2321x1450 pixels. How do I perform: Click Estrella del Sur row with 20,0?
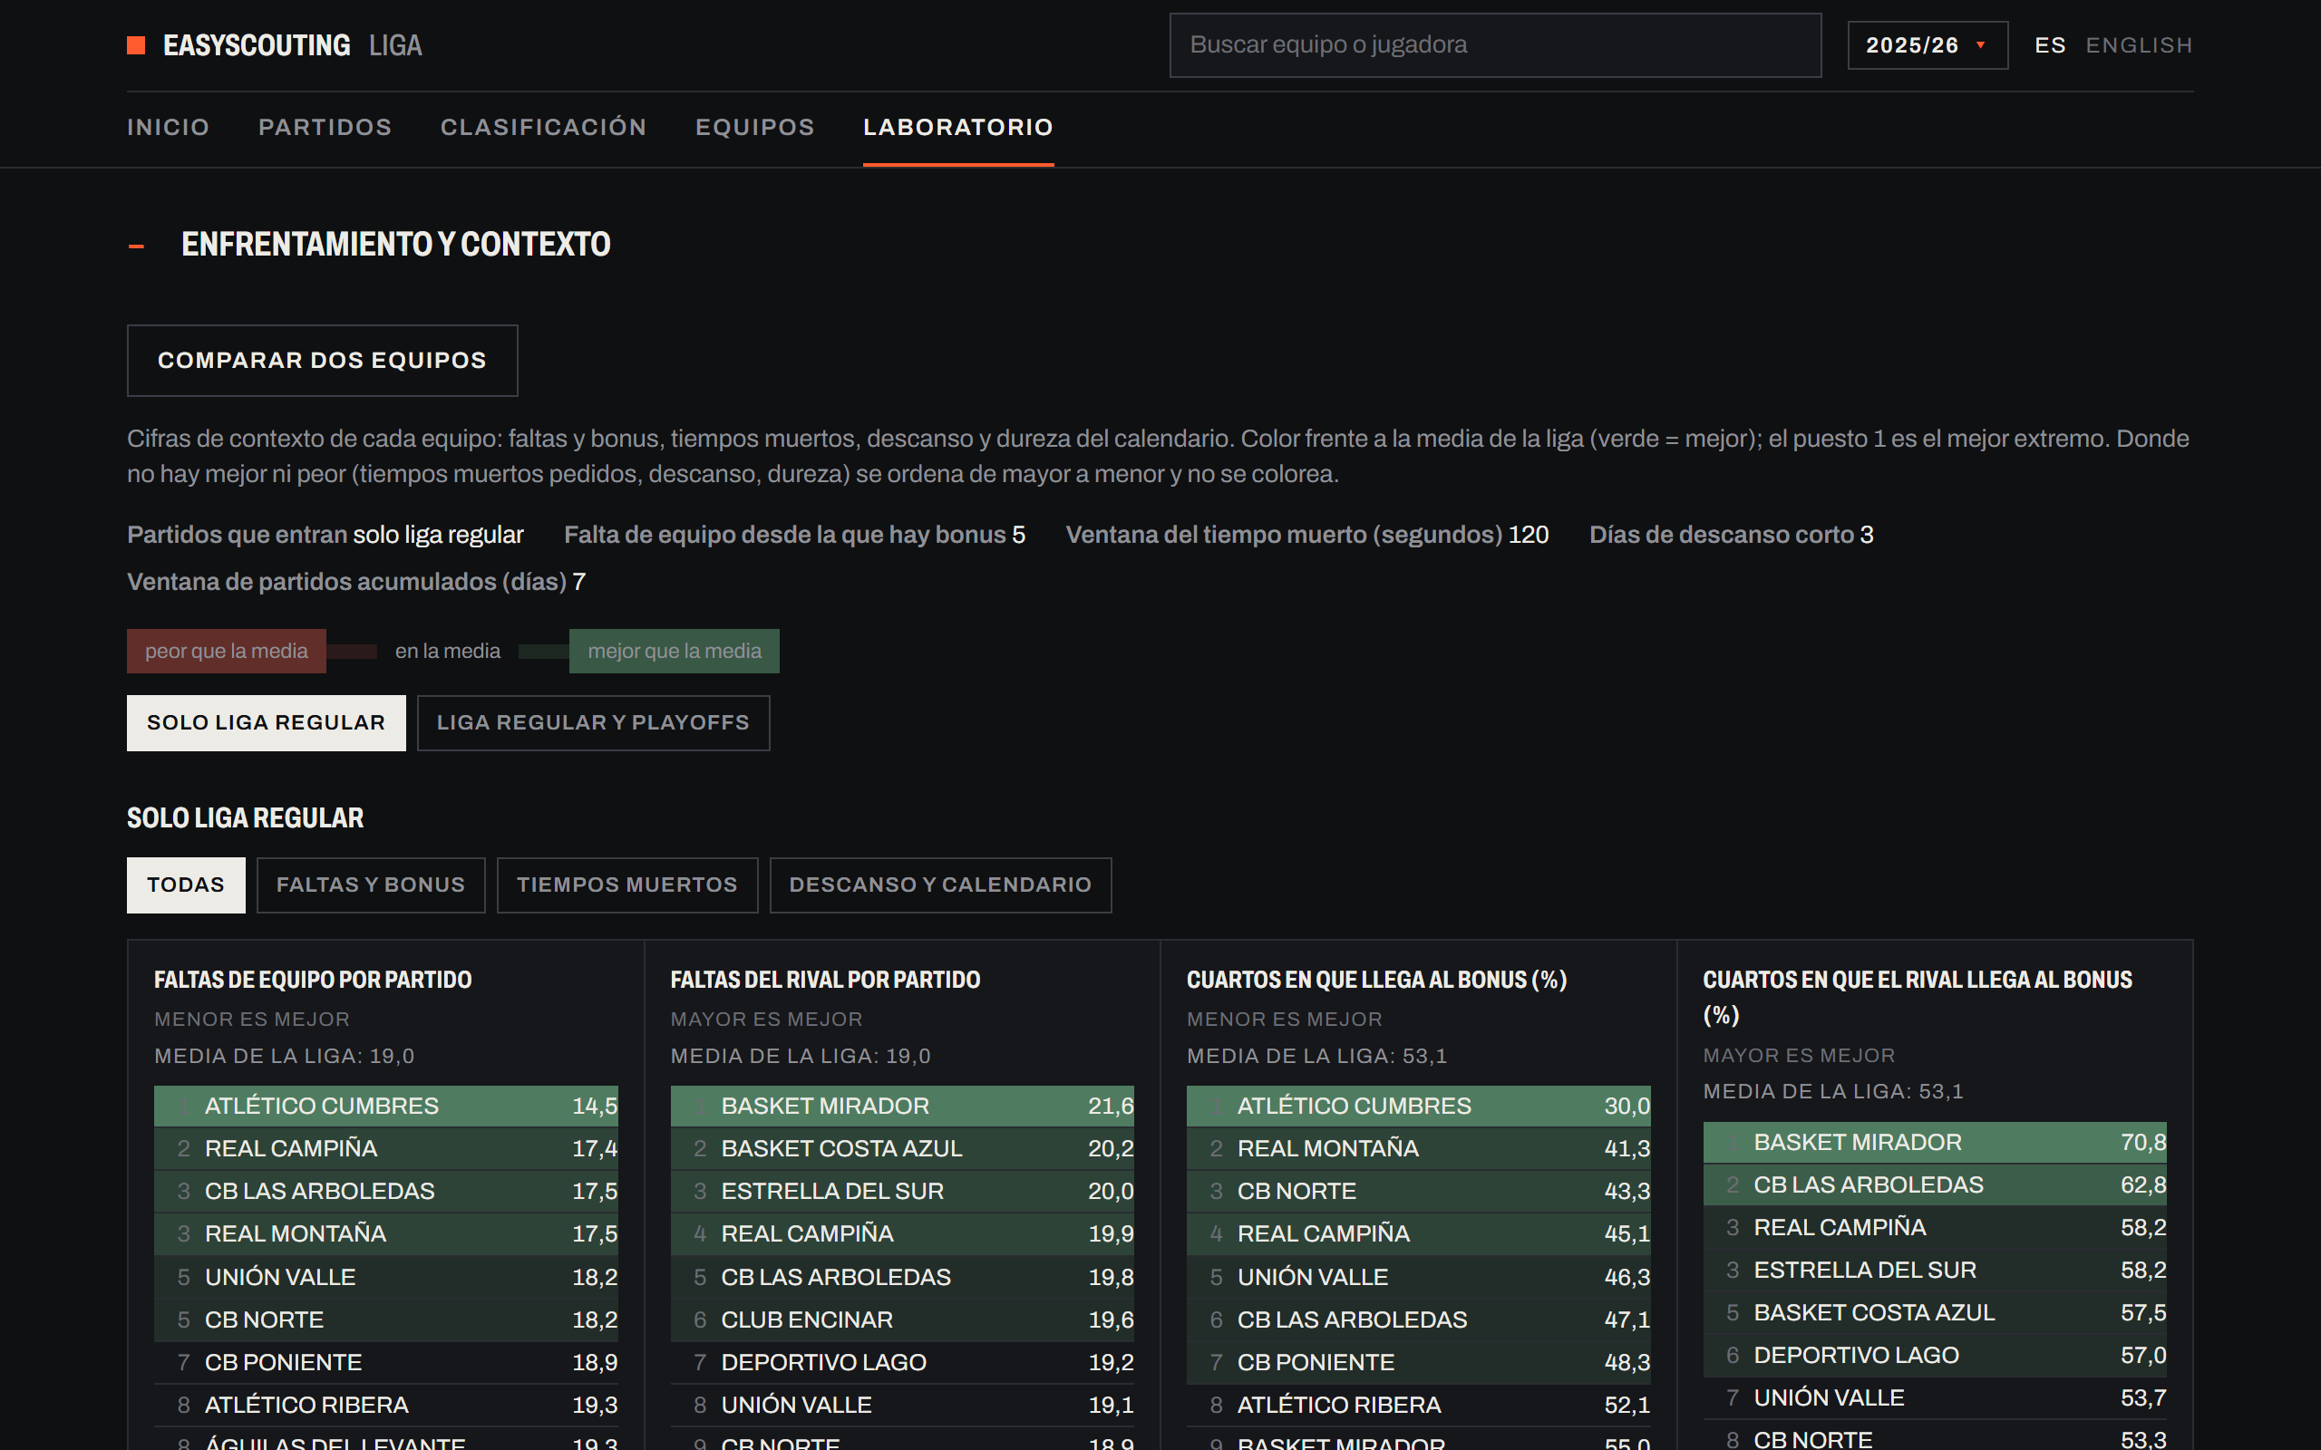coord(901,1191)
